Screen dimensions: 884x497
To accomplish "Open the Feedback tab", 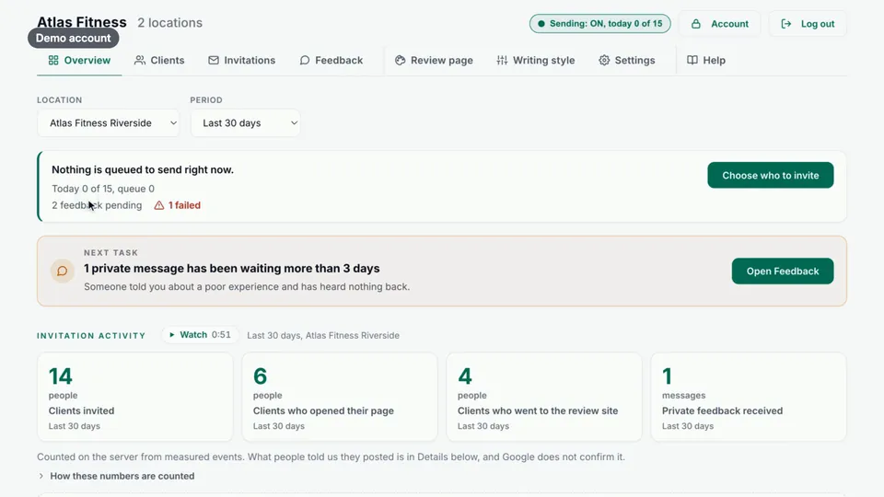I will (331, 61).
